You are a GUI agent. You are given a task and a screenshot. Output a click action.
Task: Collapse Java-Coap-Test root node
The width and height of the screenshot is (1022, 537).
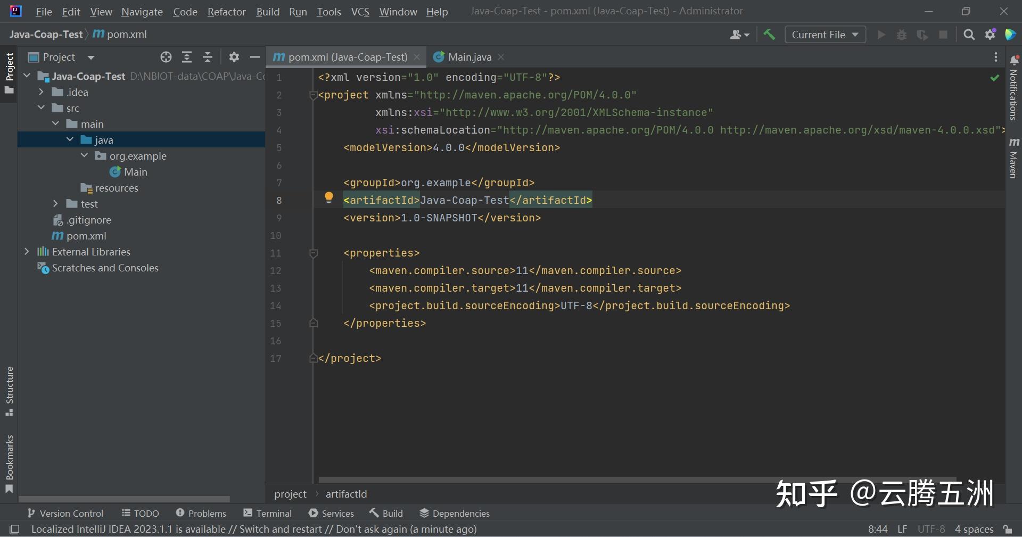coord(27,76)
